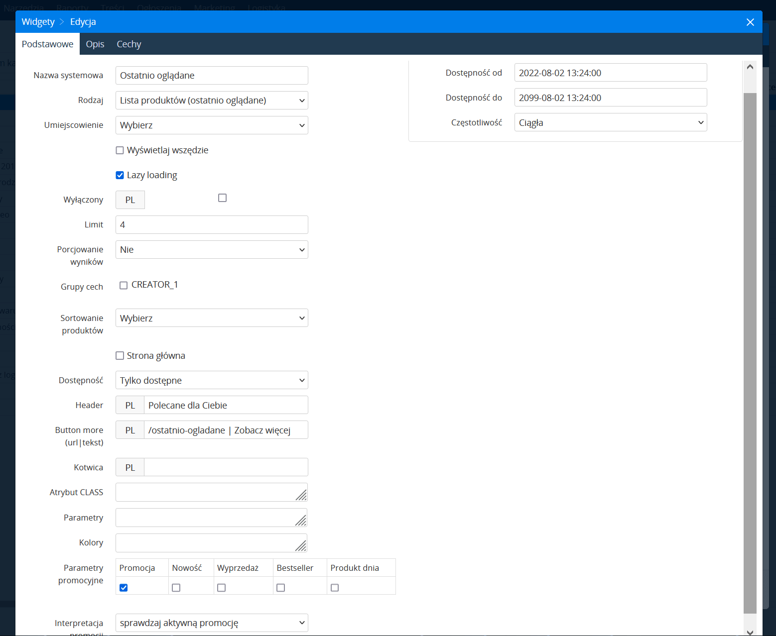Click into the Kotwica field
Screen dimensions: 776x636
(226, 467)
